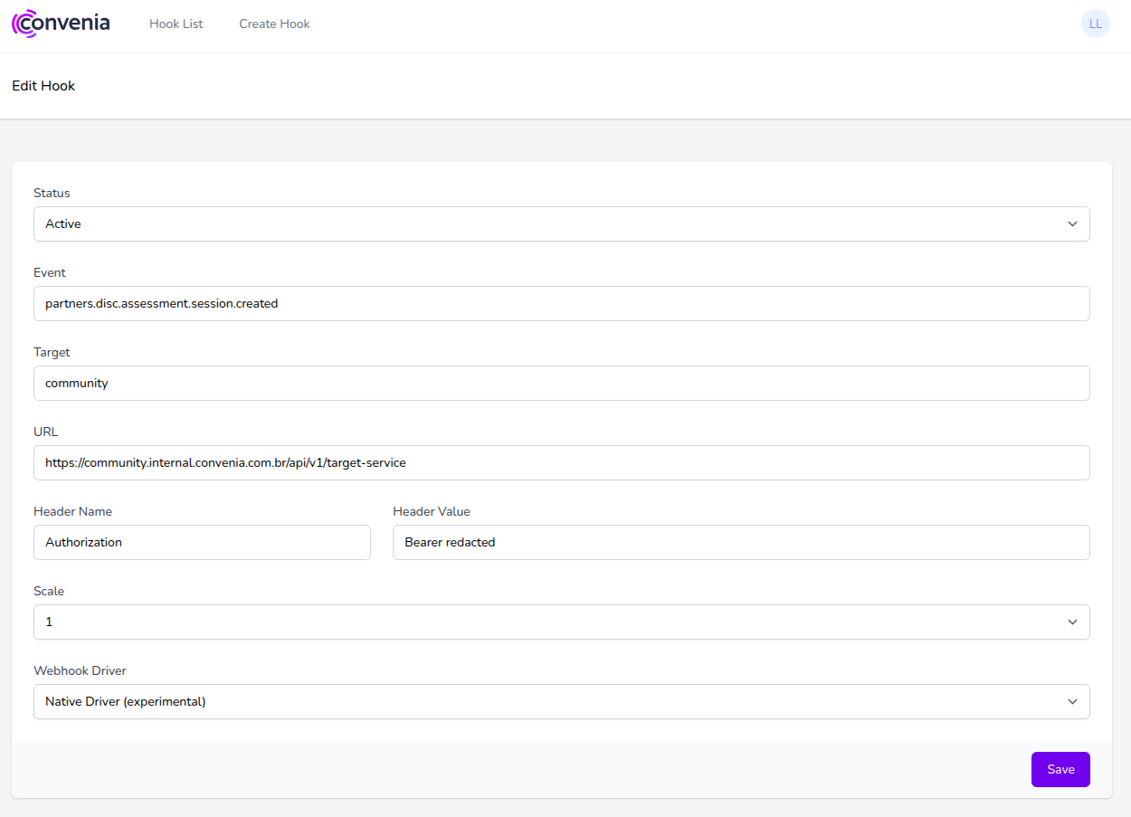The height and width of the screenshot is (817, 1131).
Task: Click the Header Name label
Action: [x=73, y=511]
